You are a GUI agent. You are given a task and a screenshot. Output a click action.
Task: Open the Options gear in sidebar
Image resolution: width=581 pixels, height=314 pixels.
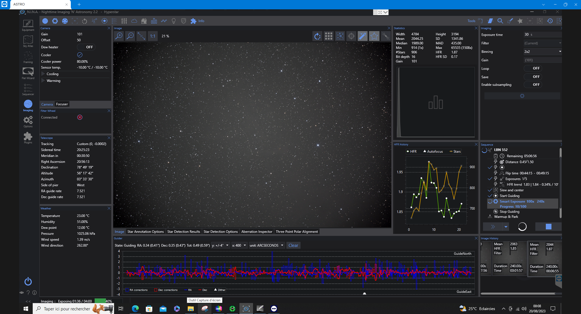coord(28,121)
